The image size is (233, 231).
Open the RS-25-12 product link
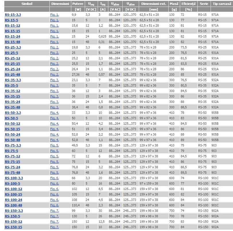[x=12, y=58]
